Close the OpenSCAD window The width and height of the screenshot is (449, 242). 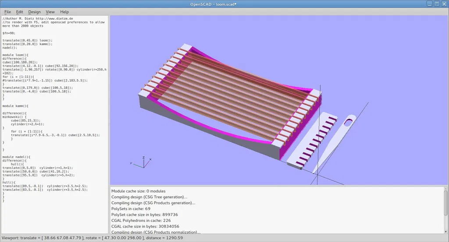(444, 4)
